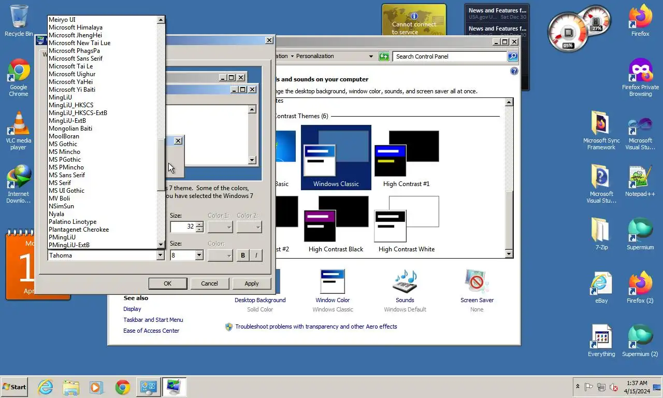
Task: Open the address bar history dropdown
Action: 370,56
